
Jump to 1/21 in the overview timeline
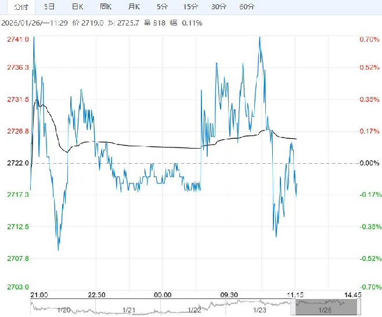pos(128,310)
